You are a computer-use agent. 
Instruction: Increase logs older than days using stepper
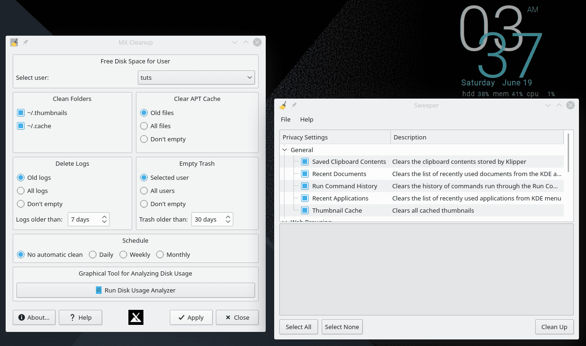click(x=104, y=216)
